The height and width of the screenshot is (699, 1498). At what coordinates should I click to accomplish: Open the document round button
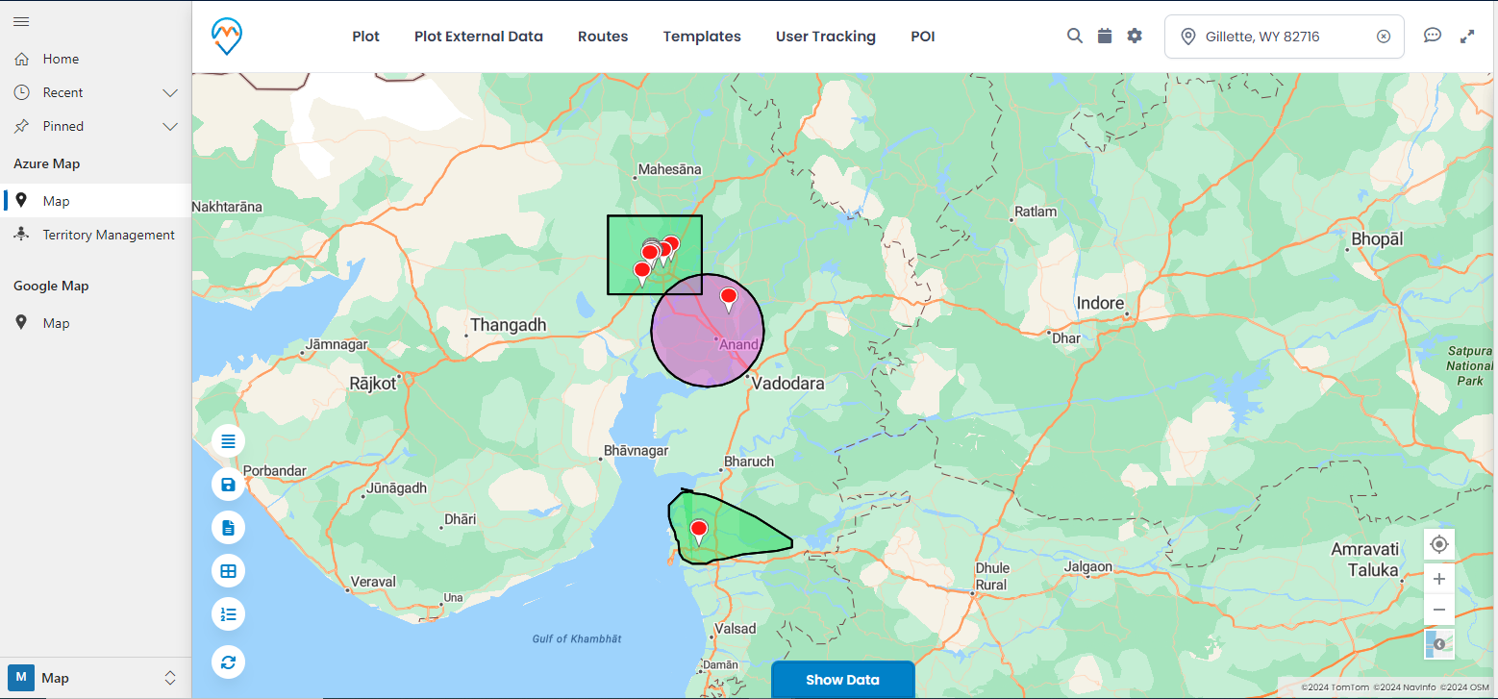point(228,528)
